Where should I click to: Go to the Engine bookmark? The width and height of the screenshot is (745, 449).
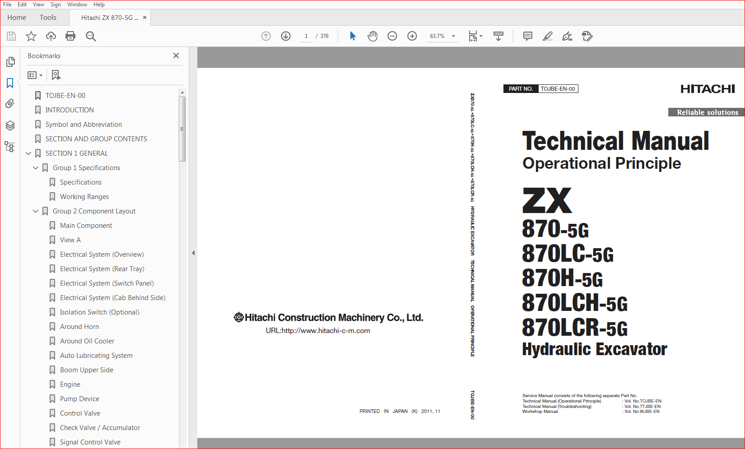(70, 384)
